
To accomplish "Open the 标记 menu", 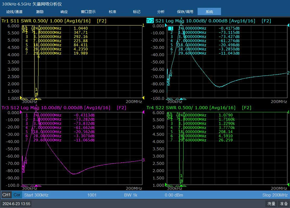I will coord(137,12).
